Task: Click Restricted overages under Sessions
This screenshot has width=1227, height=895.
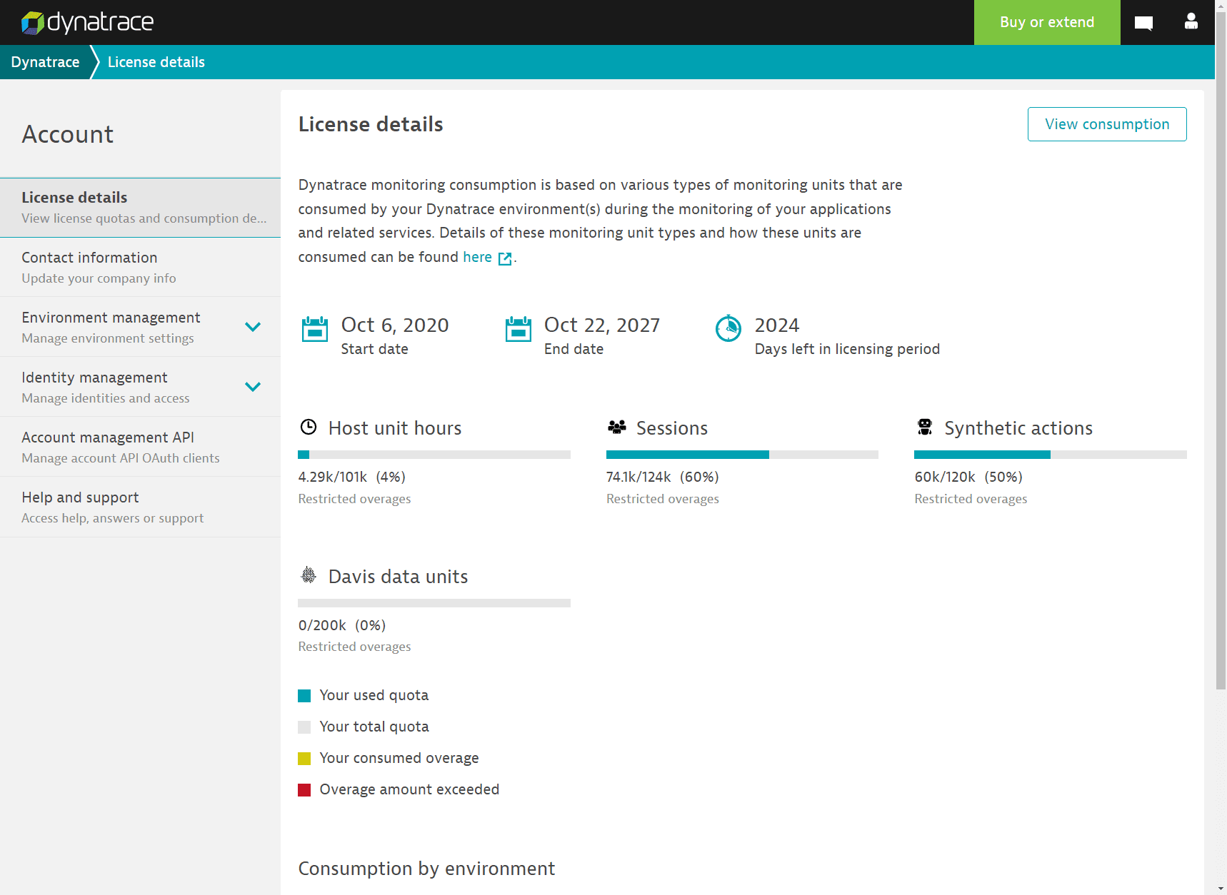Action: pos(663,499)
